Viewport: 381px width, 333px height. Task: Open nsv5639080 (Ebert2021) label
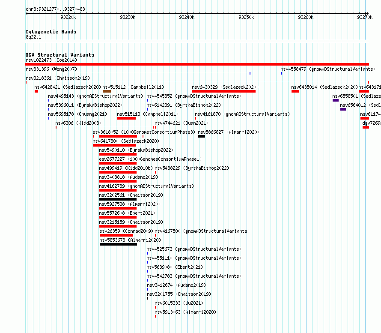175,267
